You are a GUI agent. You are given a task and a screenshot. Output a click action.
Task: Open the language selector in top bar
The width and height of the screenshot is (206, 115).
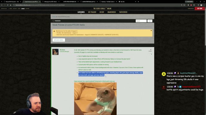4,9
